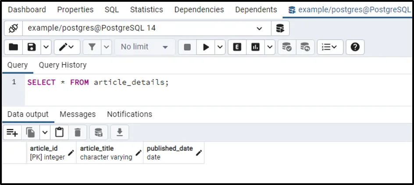414x185 pixels.
Task: Click the Save File icon
Action: pos(32,47)
